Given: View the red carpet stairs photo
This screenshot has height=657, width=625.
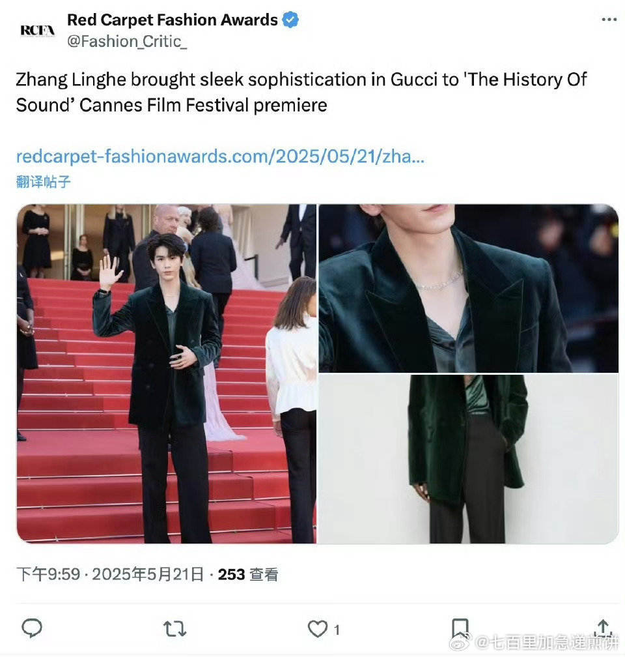Looking at the screenshot, I should pos(167,373).
